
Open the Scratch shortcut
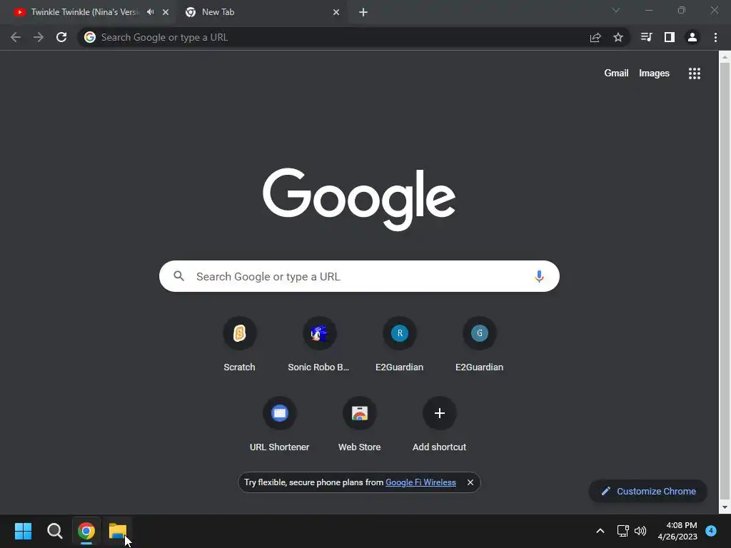239,345
